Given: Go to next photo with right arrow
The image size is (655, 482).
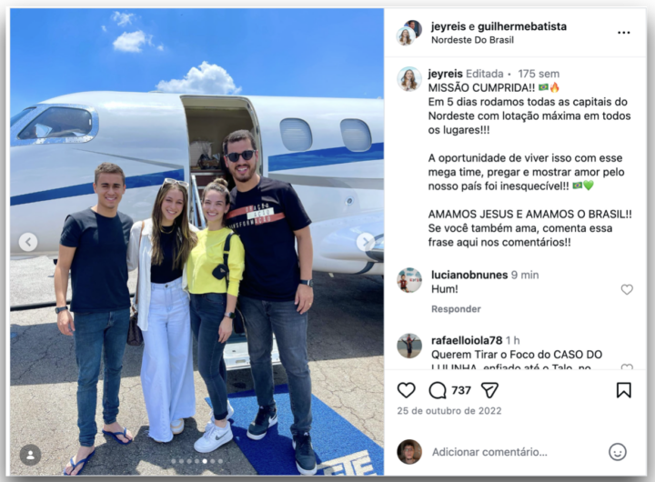Looking at the screenshot, I should (x=366, y=241).
